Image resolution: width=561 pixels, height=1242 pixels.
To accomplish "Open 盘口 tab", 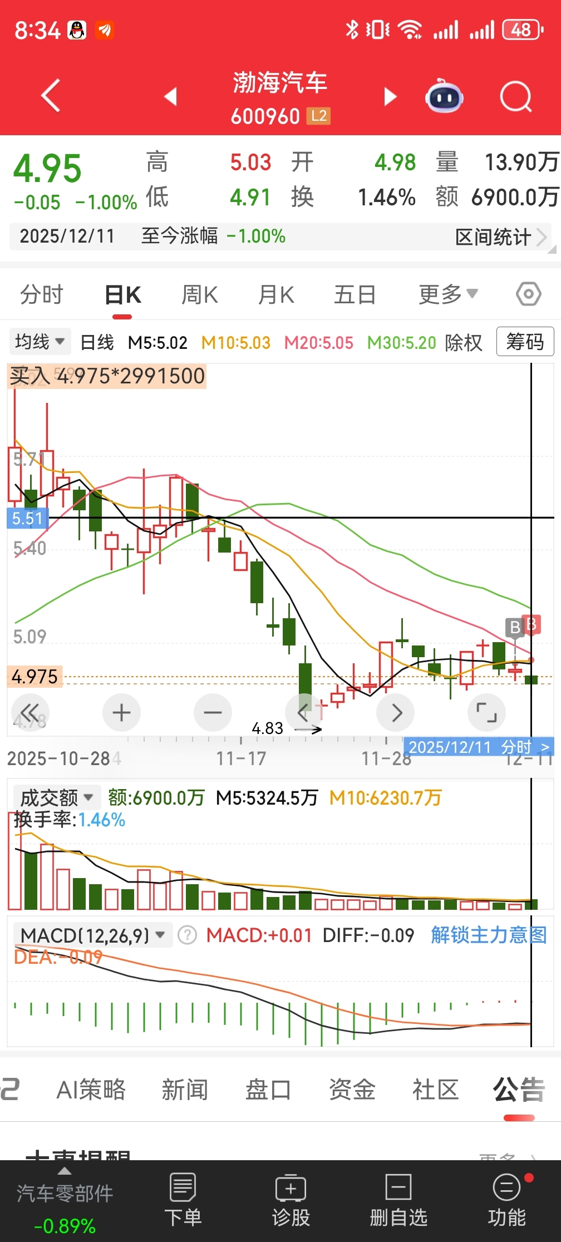I will pos(268,1090).
